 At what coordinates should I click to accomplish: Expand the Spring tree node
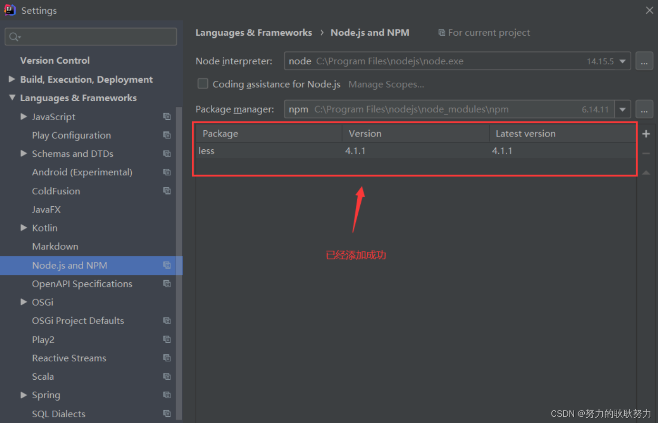pyautogui.click(x=23, y=395)
